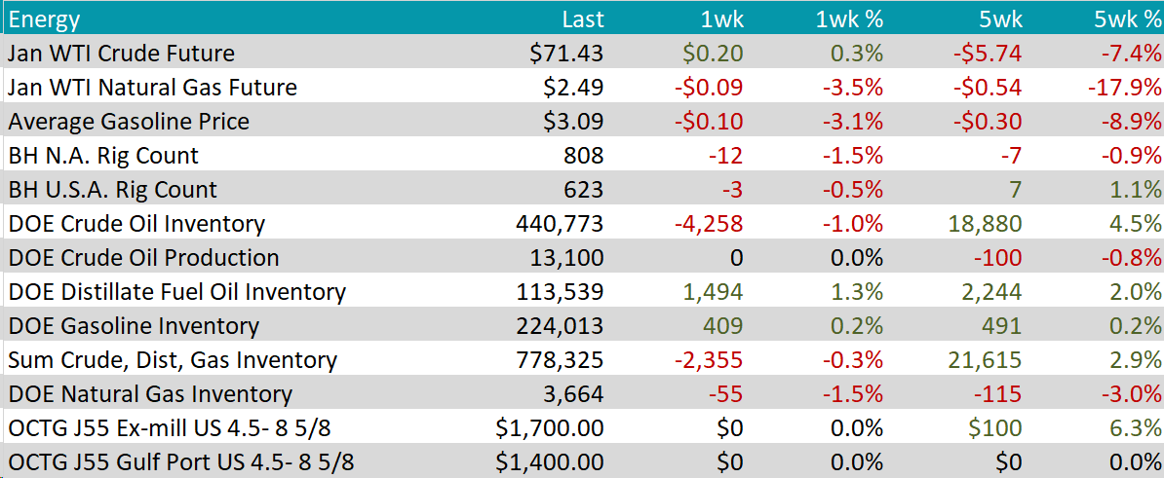This screenshot has height=478, width=1164.
Task: Select the Last column header
Action: [x=583, y=19]
